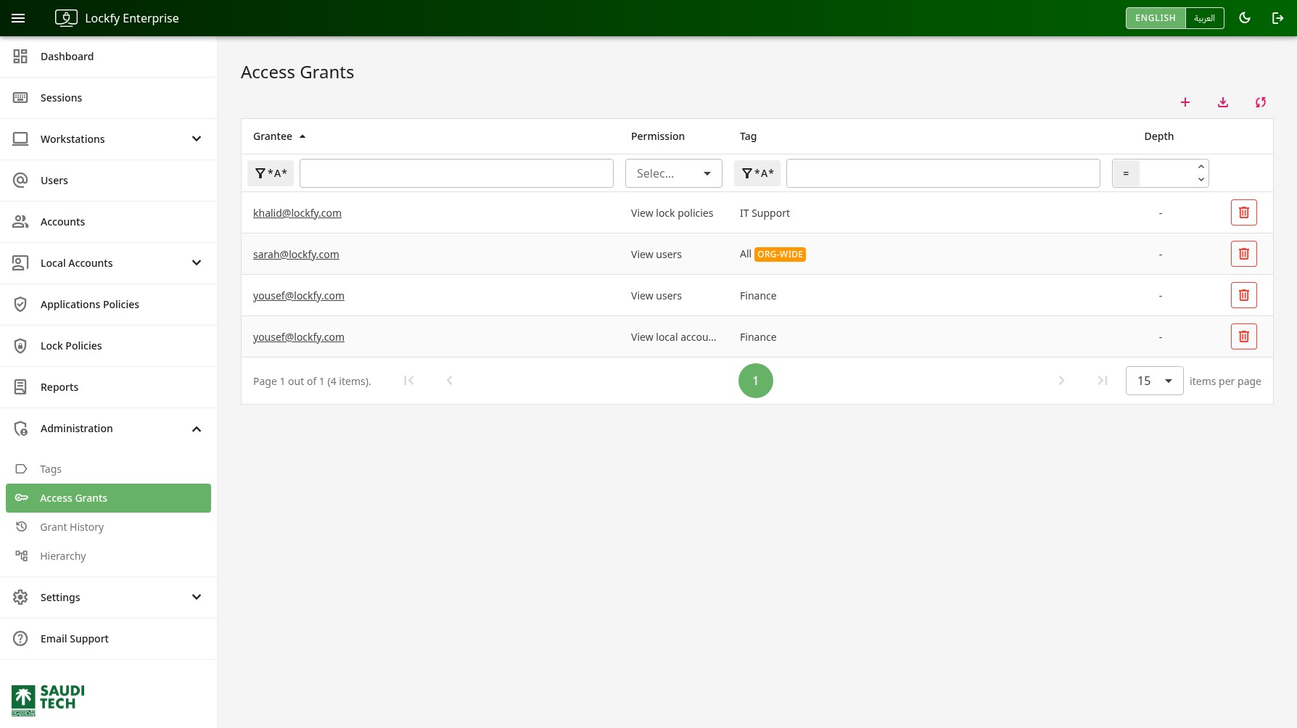Screen dimensions: 1297x728
Task: Delete yousef View users Finance grant
Action: coord(1244,295)
